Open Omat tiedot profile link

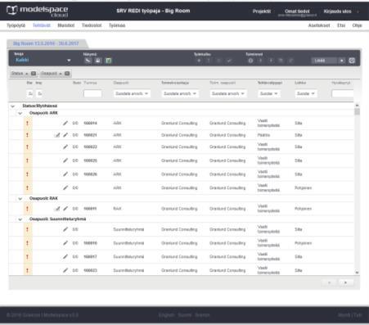click(297, 11)
